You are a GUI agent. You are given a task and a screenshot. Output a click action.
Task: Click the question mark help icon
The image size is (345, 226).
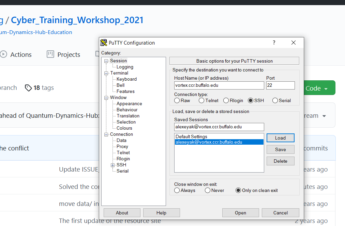274,43
